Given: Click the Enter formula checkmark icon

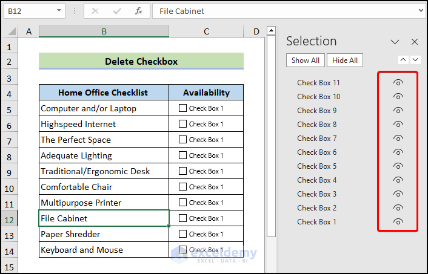Looking at the screenshot, I should click(x=118, y=11).
